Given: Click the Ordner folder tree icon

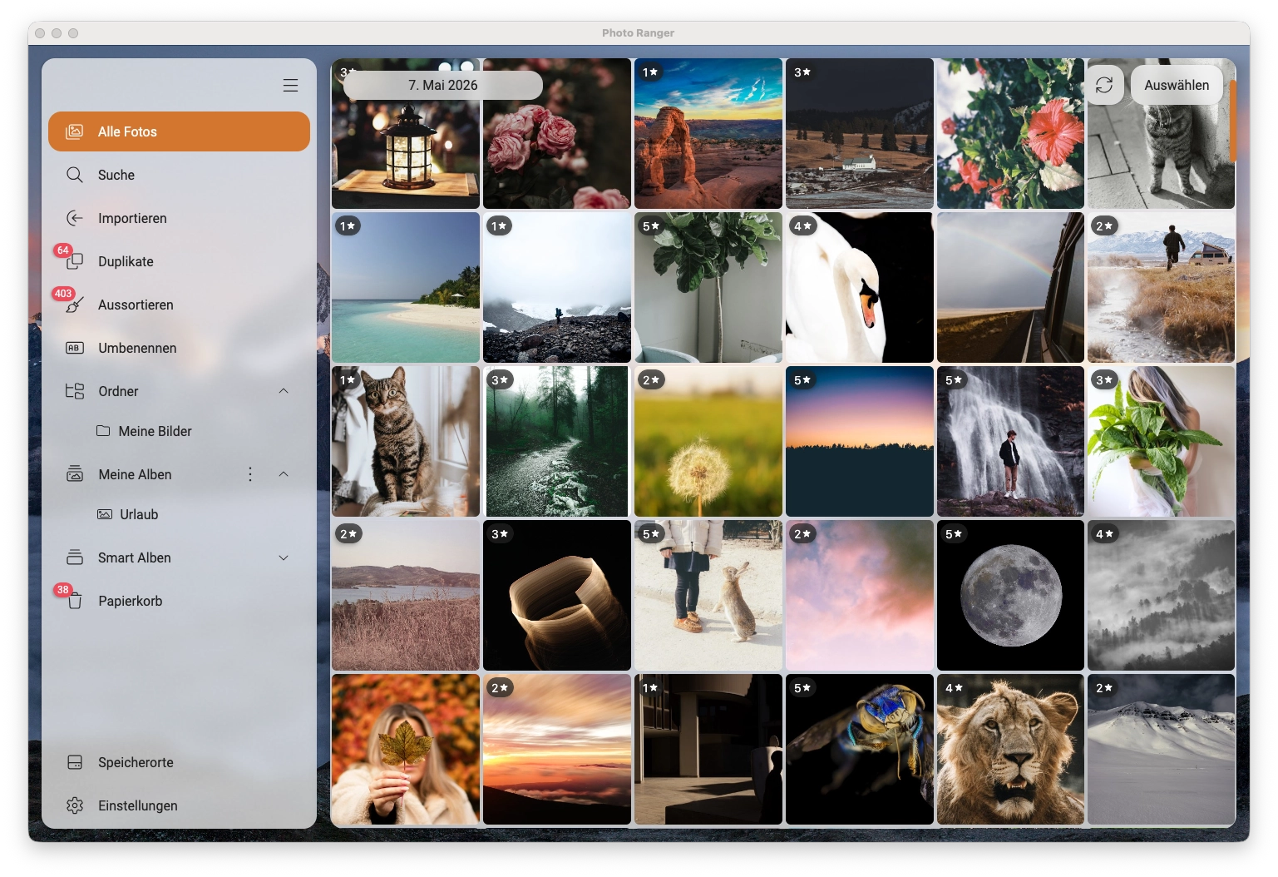Looking at the screenshot, I should (x=75, y=391).
